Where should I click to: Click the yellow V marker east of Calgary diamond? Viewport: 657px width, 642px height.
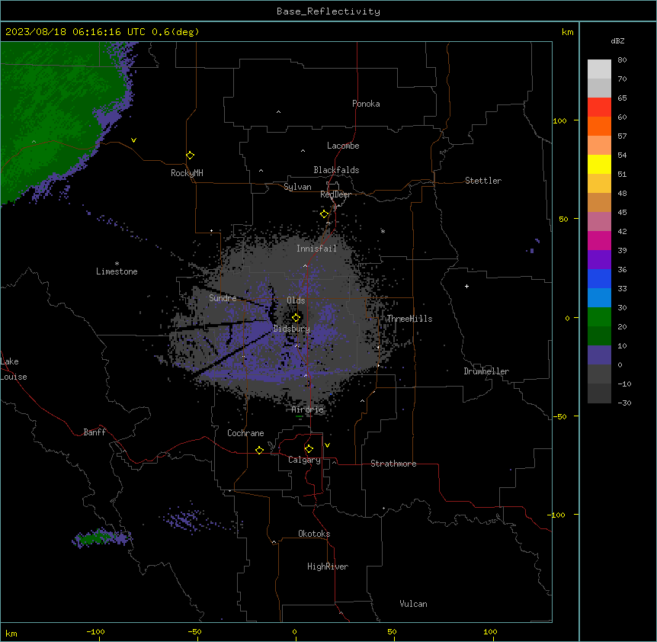tap(327, 445)
